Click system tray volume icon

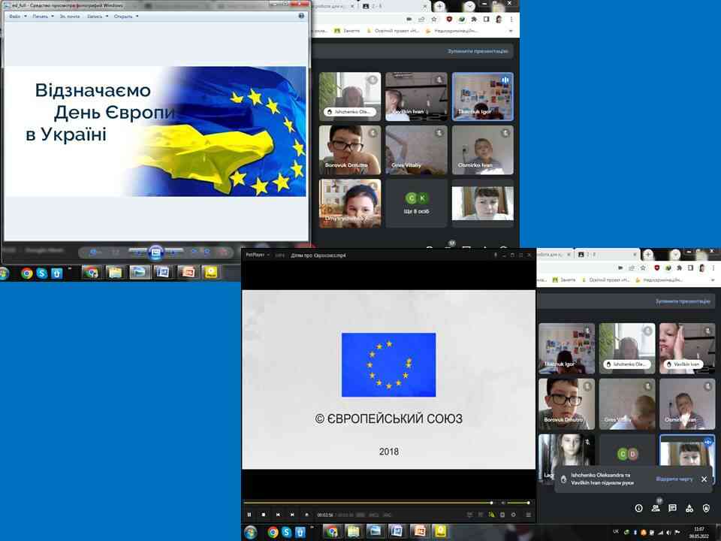click(x=669, y=532)
